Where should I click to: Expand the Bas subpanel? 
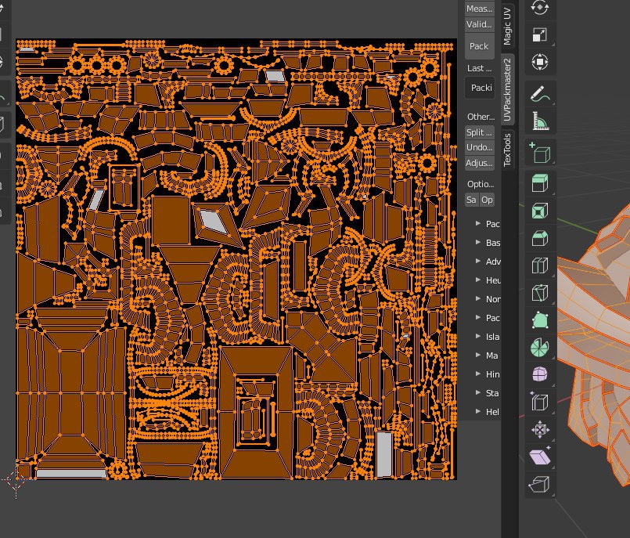[478, 242]
